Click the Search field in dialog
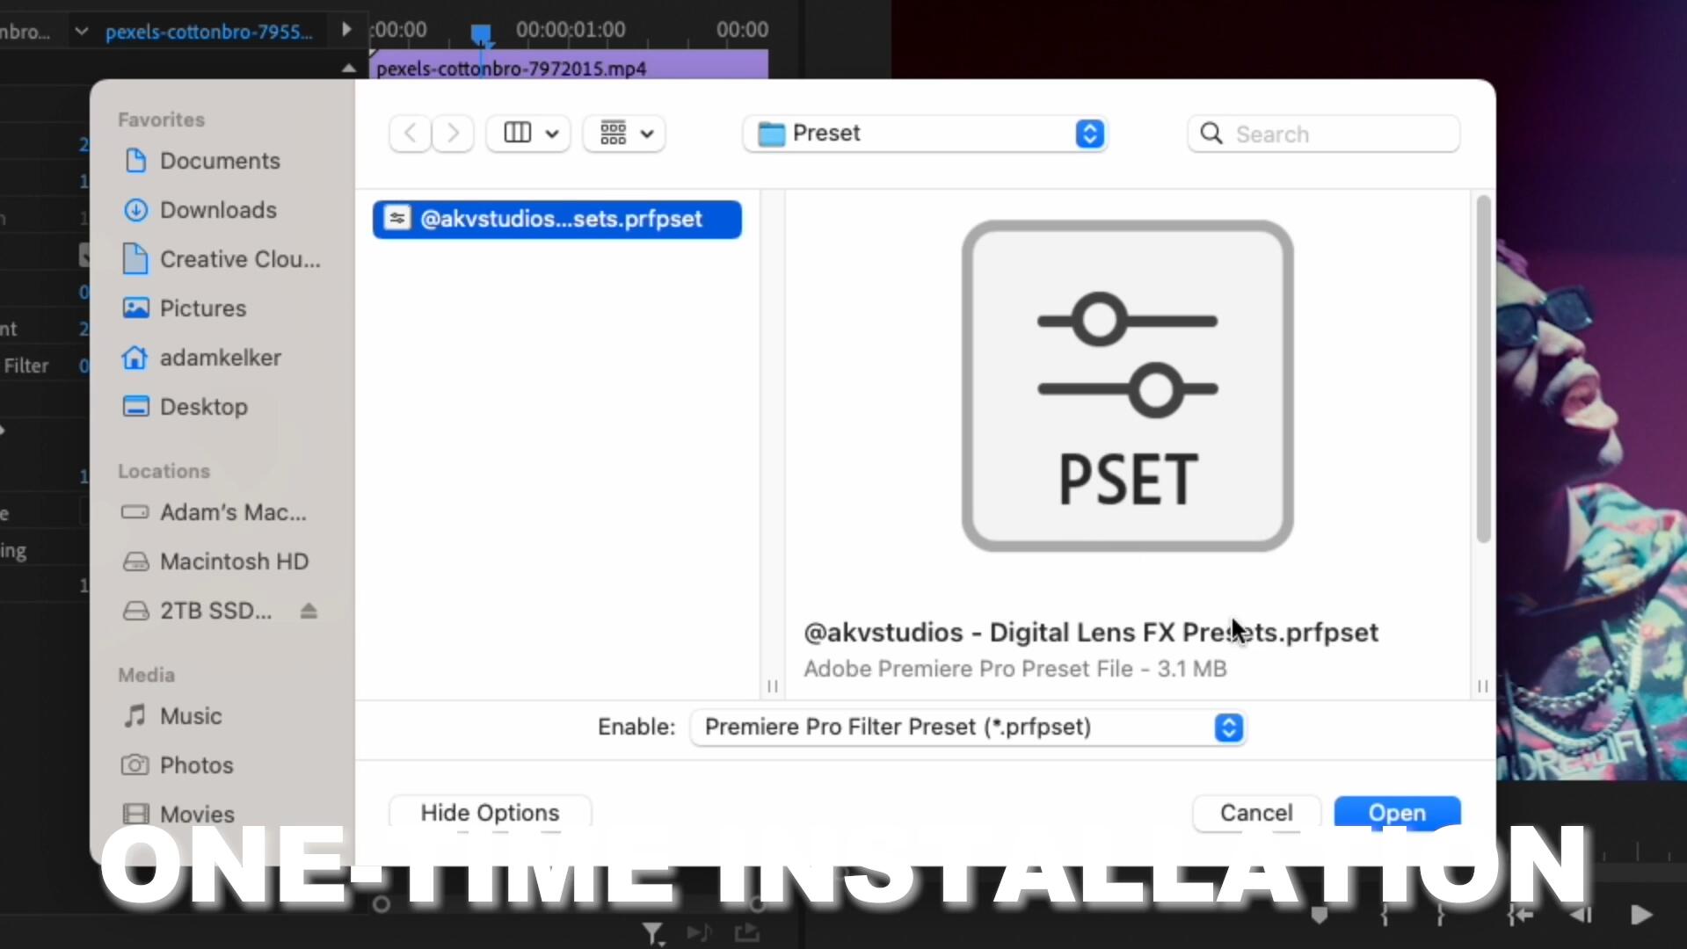The width and height of the screenshot is (1687, 949). 1323,134
